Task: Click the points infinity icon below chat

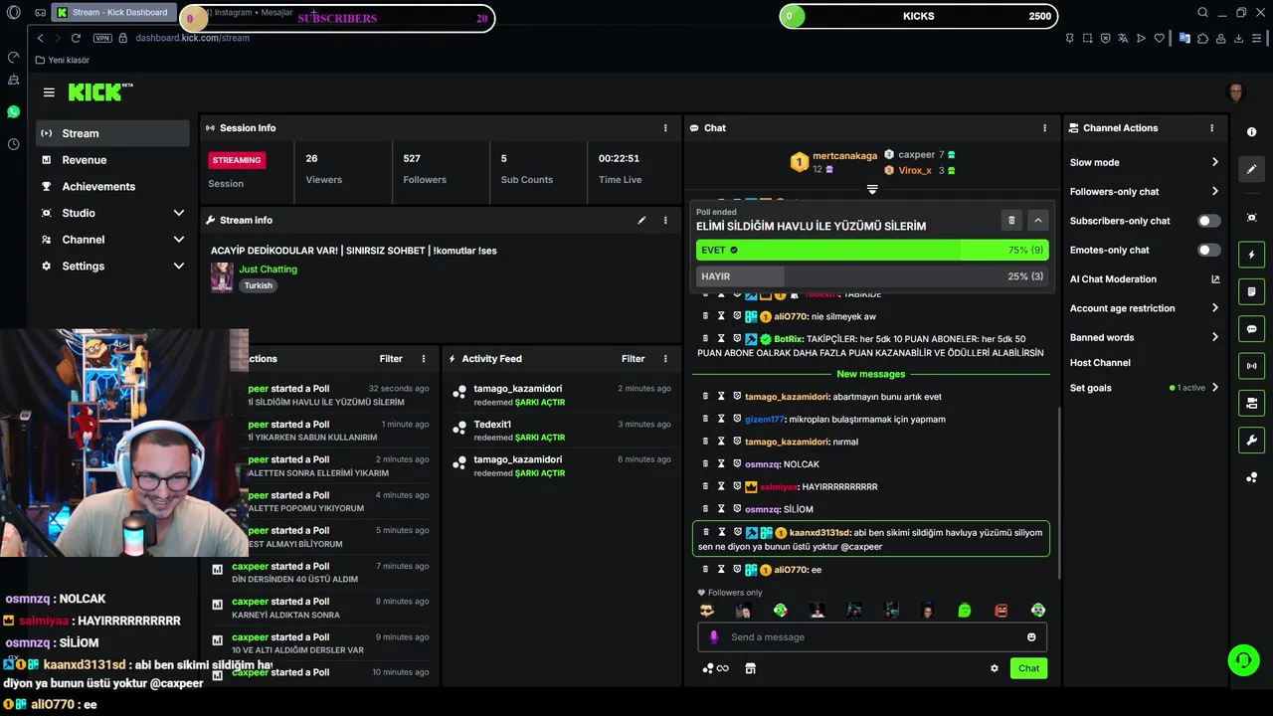Action: [716, 668]
